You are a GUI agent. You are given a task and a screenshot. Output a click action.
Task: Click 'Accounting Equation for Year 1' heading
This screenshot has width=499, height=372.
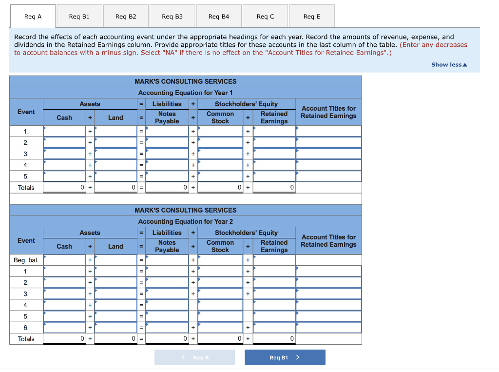[186, 93]
